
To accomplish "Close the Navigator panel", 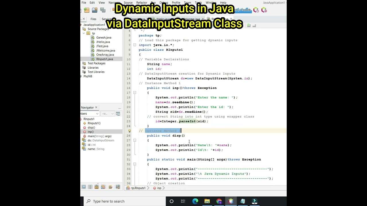I will tap(96, 108).
